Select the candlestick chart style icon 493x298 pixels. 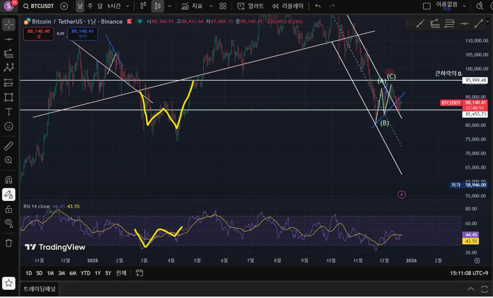(x=157, y=6)
